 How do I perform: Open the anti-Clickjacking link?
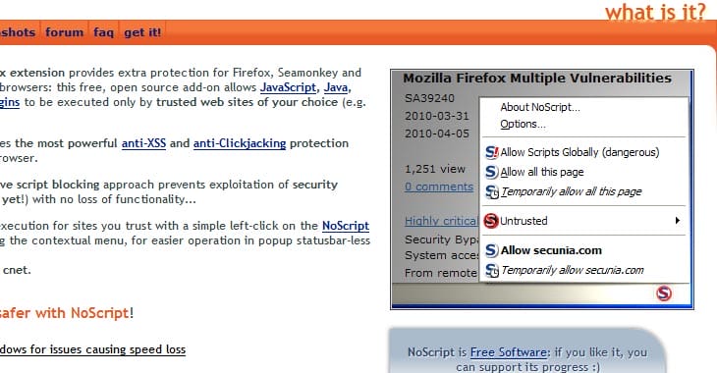click(x=240, y=143)
